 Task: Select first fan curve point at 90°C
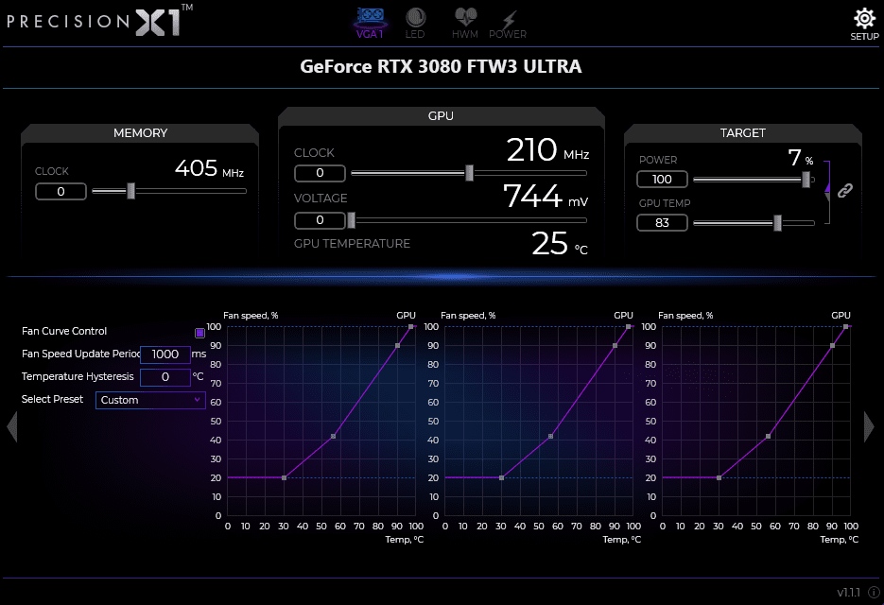[x=397, y=346]
